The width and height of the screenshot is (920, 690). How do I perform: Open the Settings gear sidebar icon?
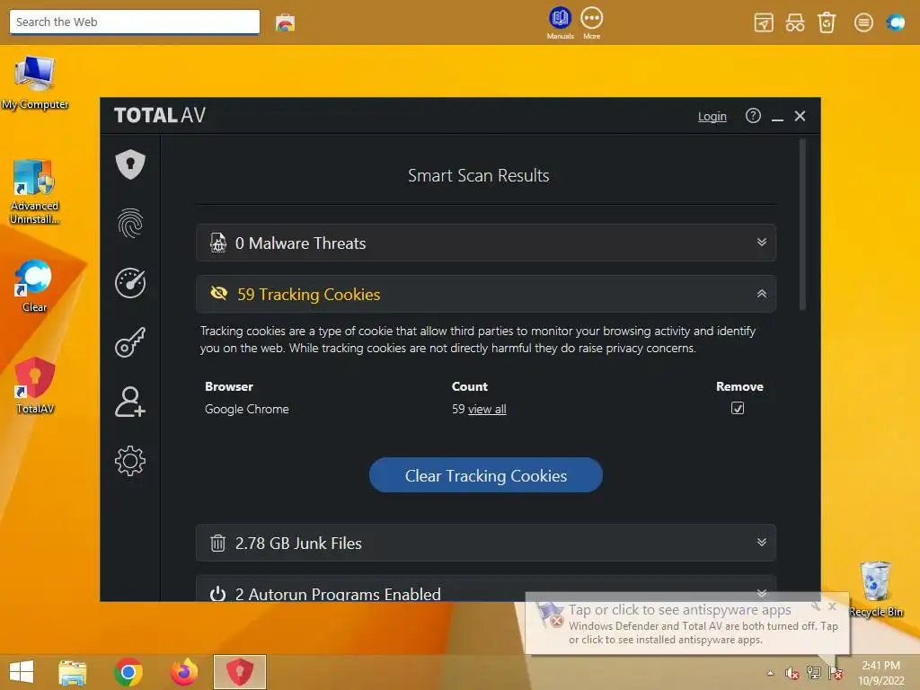130,461
